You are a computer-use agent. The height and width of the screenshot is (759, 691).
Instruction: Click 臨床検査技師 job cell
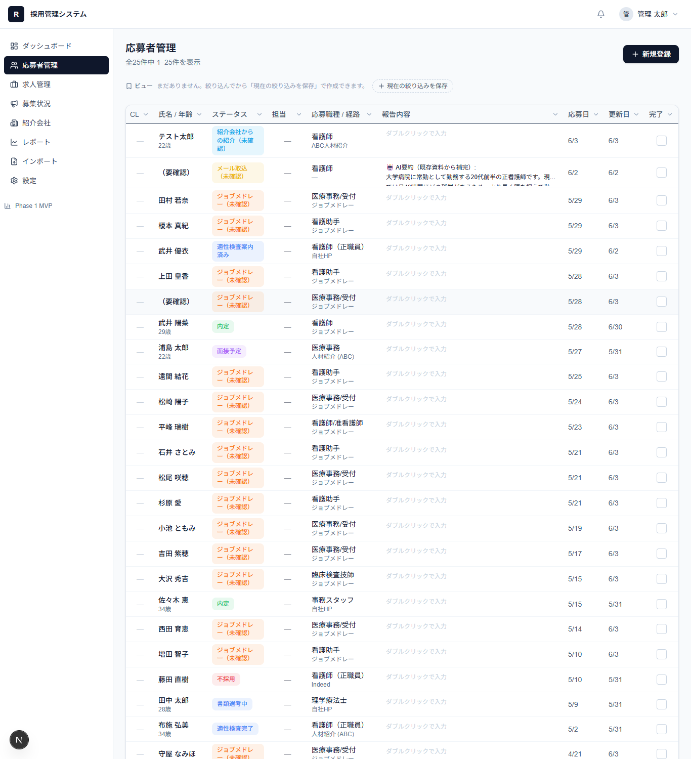point(333,579)
